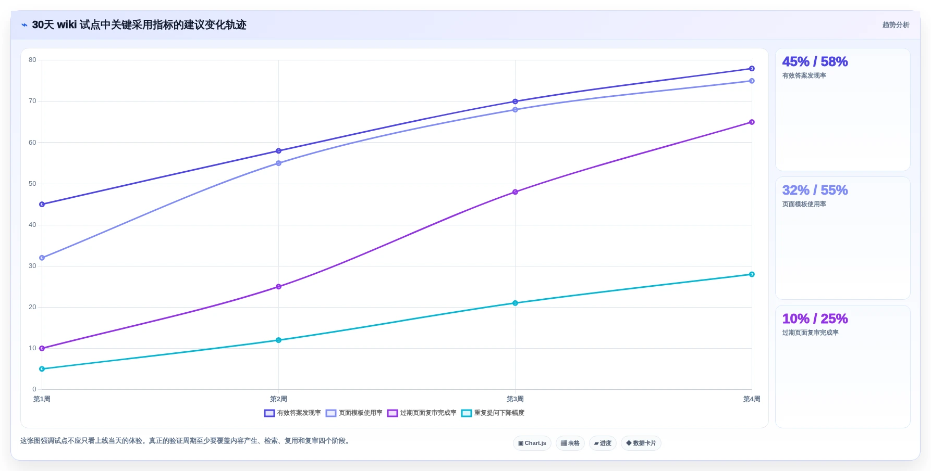This screenshot has width=931, height=471.
Task: Toggle the 页面模板使用率 legend series
Action: pyautogui.click(x=354, y=413)
